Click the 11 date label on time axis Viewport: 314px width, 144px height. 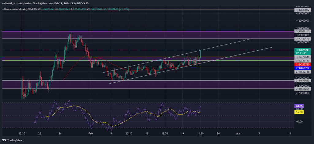[289, 133]
